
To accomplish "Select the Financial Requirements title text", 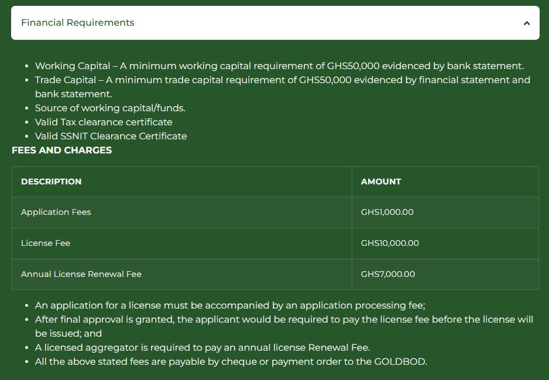I will point(78,23).
